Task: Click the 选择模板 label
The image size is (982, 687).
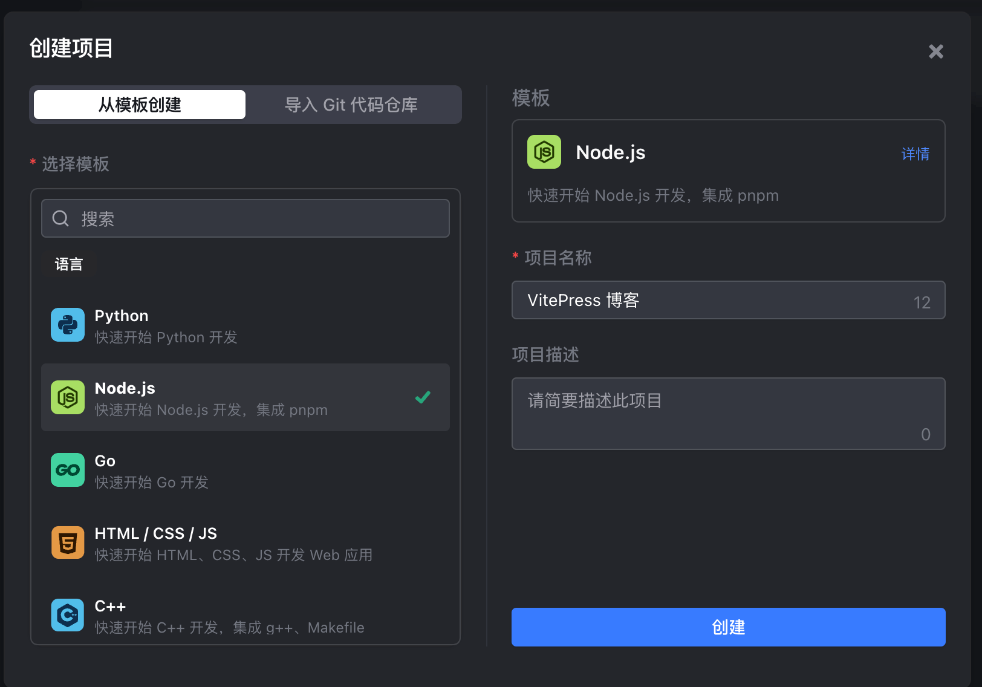Action: tap(76, 164)
